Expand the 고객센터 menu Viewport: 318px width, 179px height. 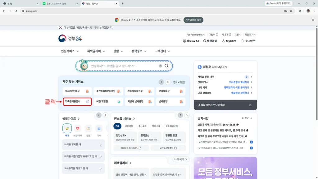coord(162,51)
